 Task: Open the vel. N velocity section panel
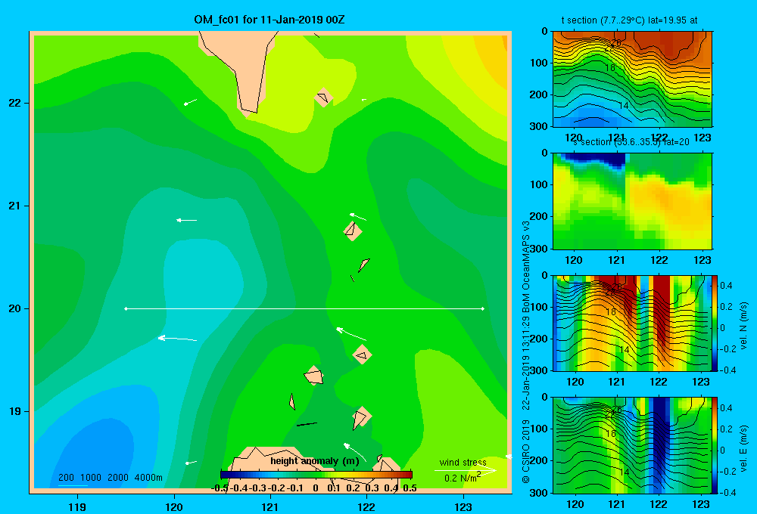632,323
